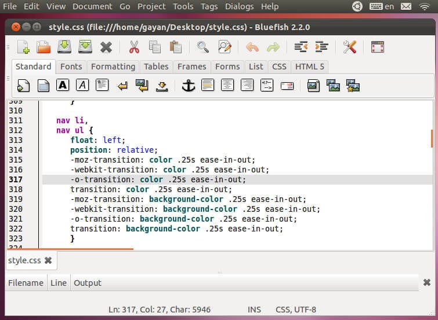Sort output by Filename column
The width and height of the screenshot is (438, 320).
tap(26, 282)
